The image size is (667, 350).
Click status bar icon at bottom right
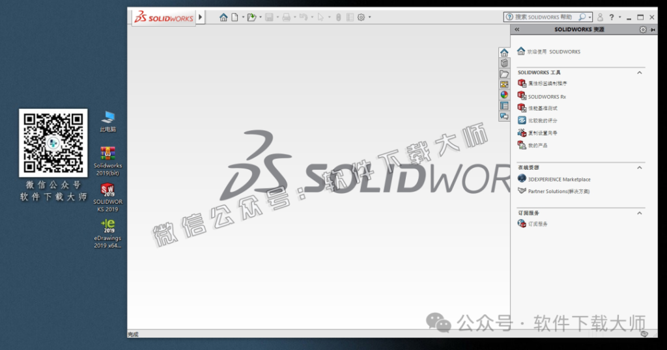[x=644, y=334]
